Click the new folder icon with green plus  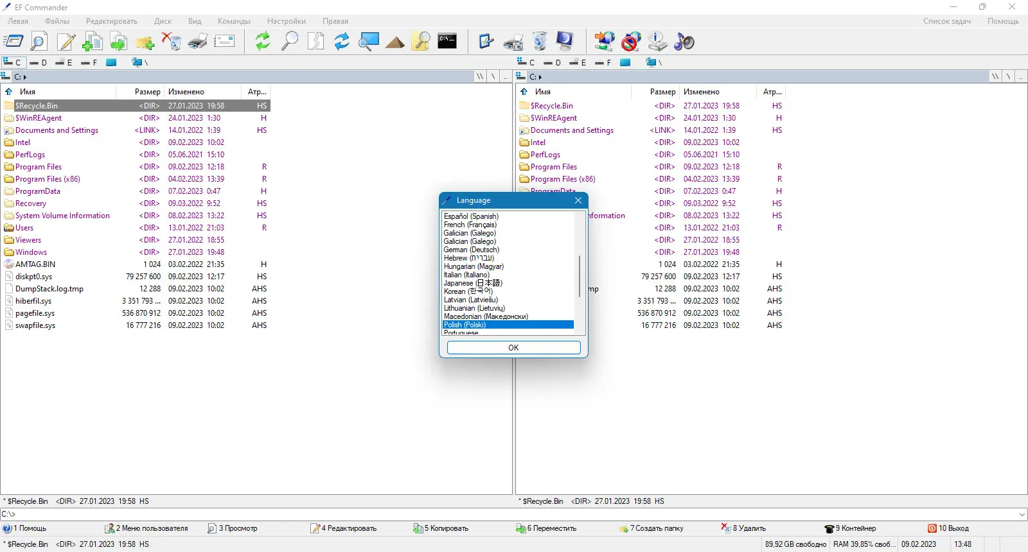145,42
